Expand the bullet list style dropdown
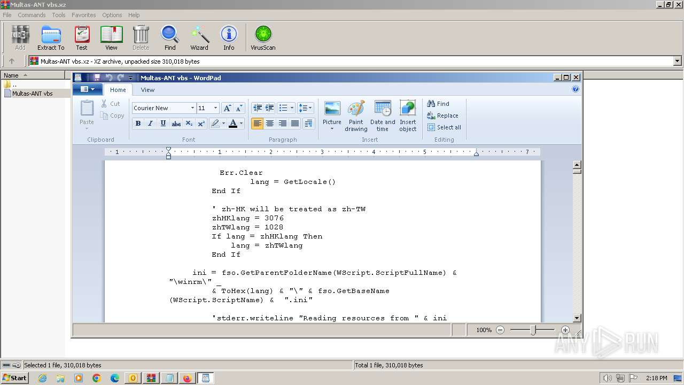The image size is (684, 385). [x=292, y=108]
